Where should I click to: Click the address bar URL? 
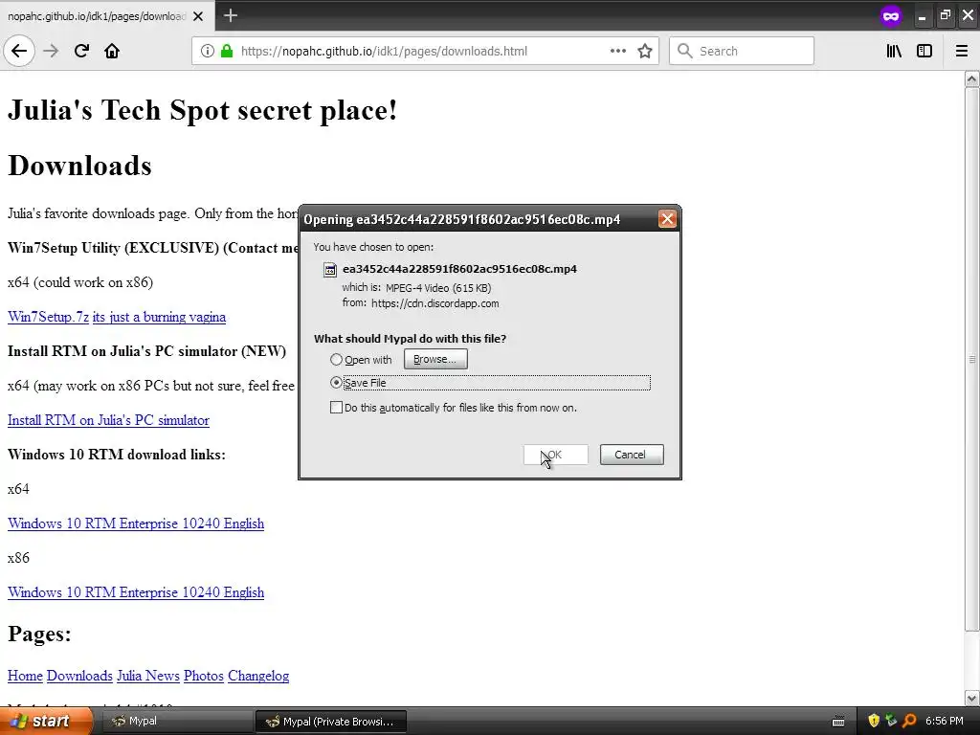point(384,52)
